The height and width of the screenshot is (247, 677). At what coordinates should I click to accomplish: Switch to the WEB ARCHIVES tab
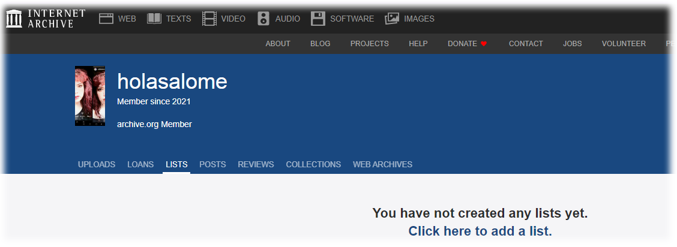[382, 164]
